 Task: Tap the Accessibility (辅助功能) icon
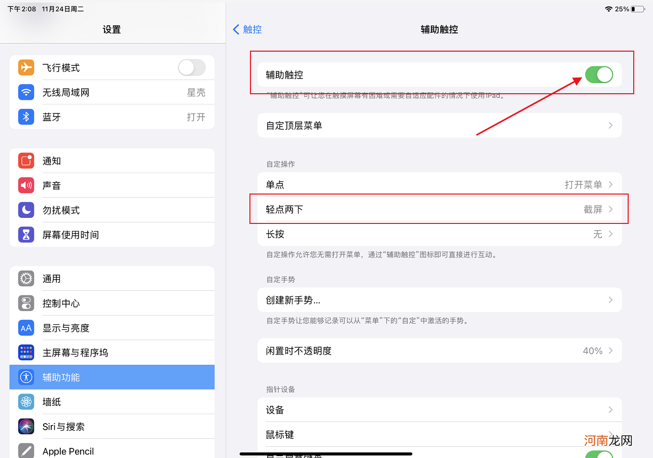click(x=26, y=377)
